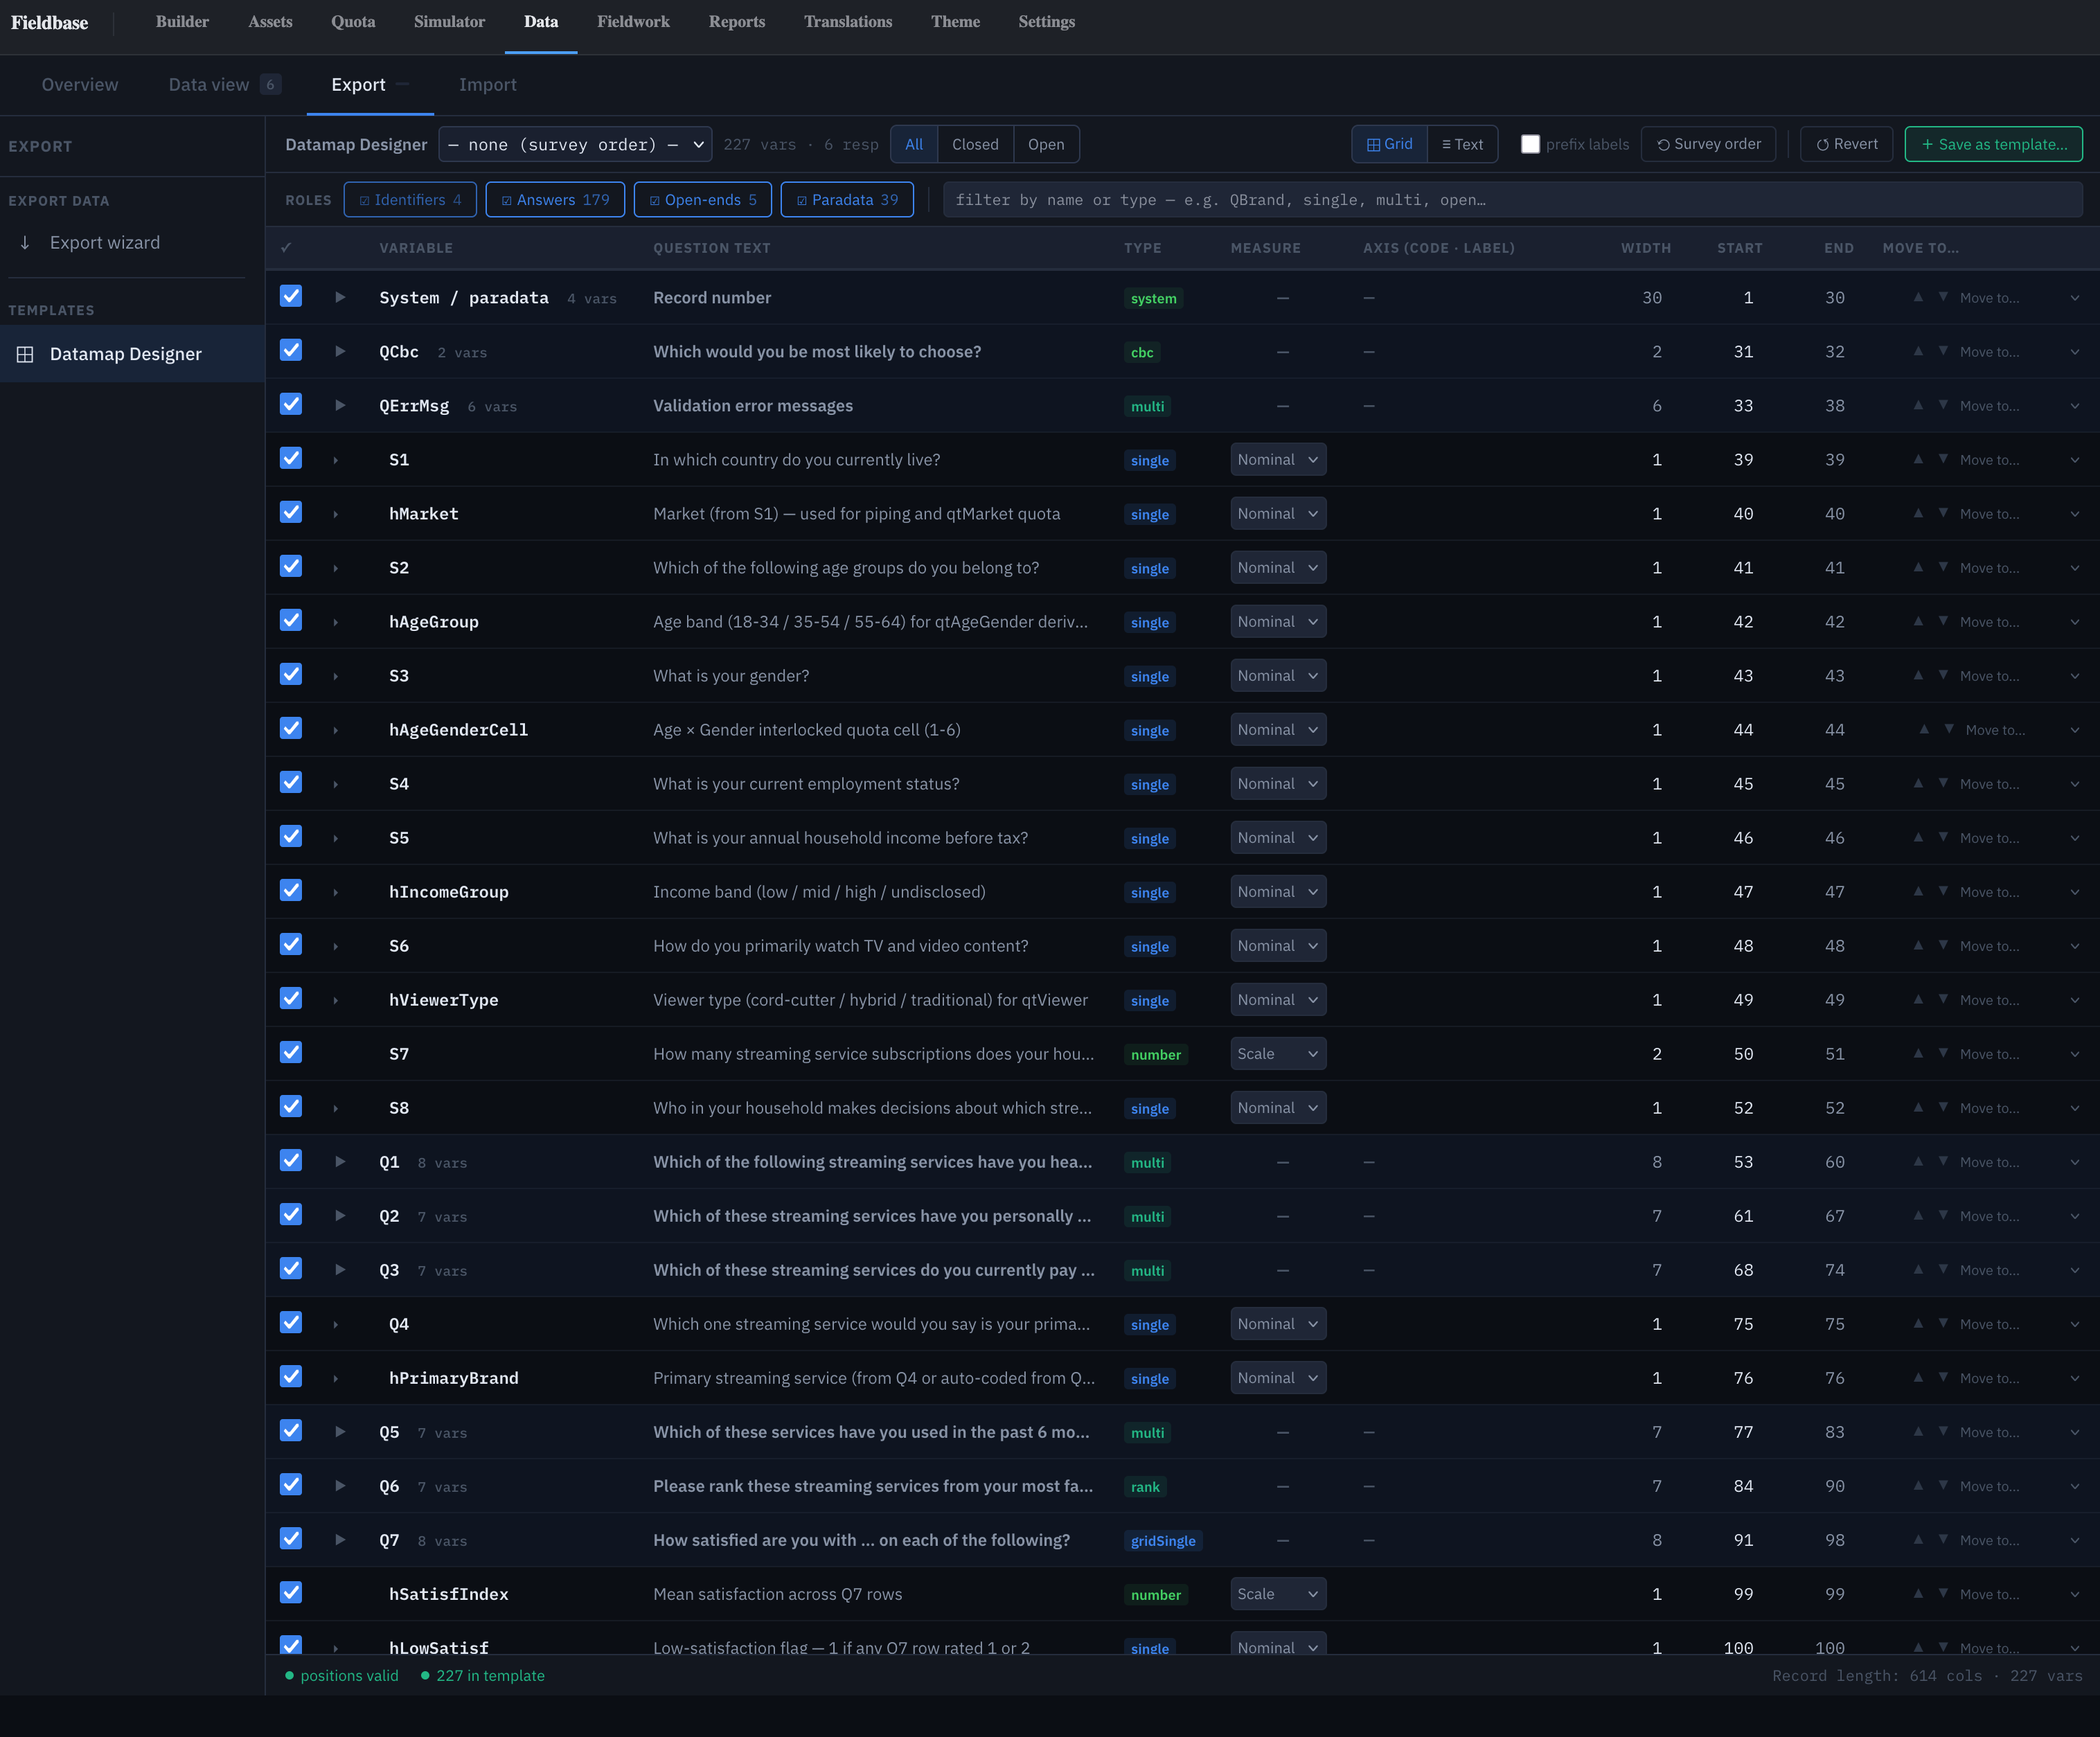Image resolution: width=2100 pixels, height=1737 pixels.
Task: Click the Export wizard download icon
Action: [x=25, y=242]
